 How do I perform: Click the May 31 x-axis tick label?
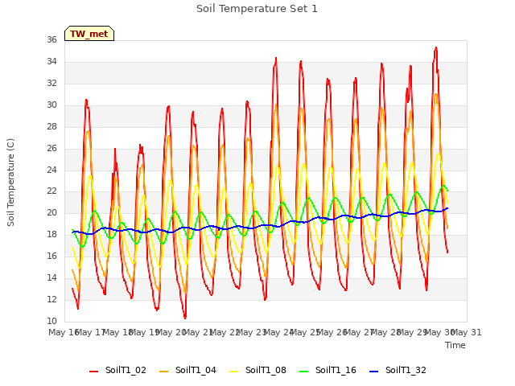[467, 332]
